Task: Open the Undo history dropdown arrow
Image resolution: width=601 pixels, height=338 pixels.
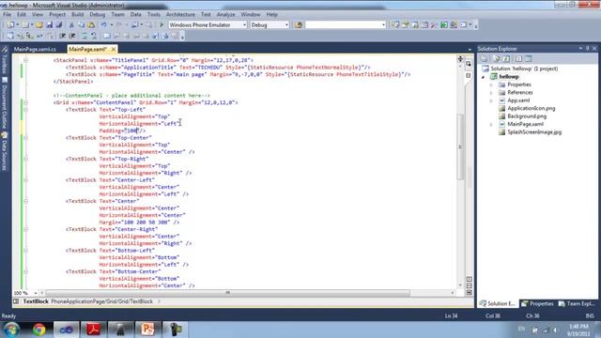Action: 111,25
